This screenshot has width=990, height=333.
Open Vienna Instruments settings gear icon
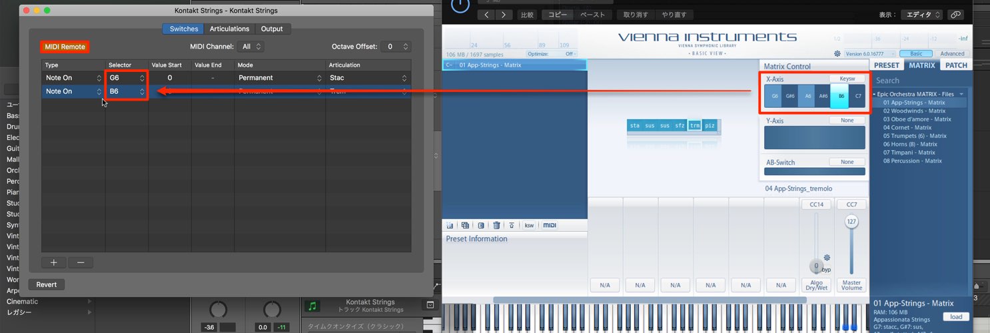point(837,53)
